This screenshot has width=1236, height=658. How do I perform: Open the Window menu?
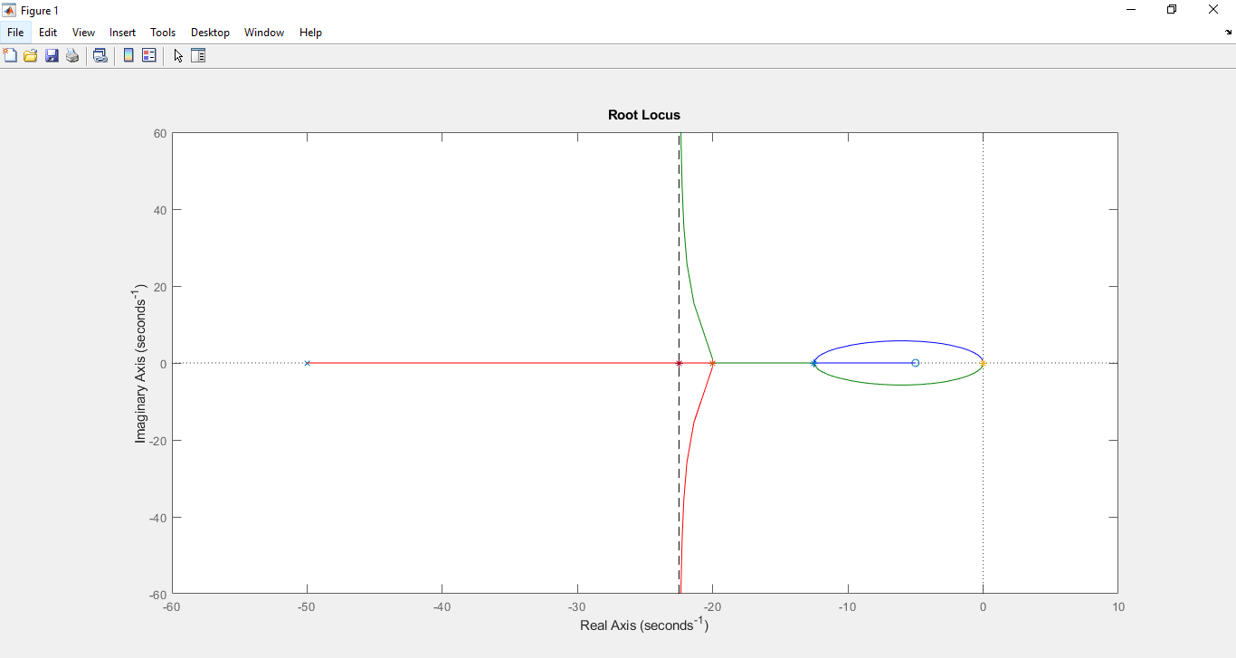[264, 33]
